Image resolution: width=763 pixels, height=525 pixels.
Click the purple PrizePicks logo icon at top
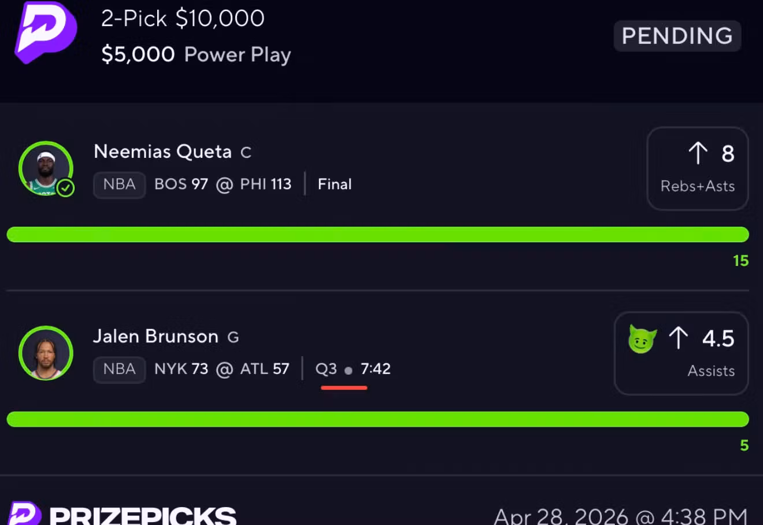[x=46, y=32]
